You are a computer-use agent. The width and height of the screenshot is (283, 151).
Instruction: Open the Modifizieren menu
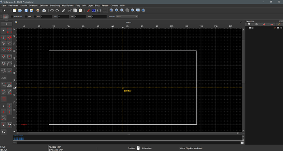68,6
